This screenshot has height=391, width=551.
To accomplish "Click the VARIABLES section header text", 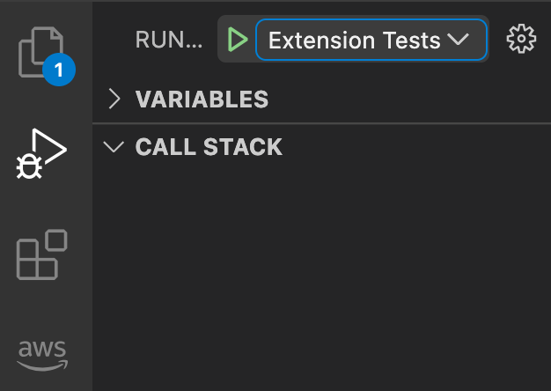I will 202,100.
